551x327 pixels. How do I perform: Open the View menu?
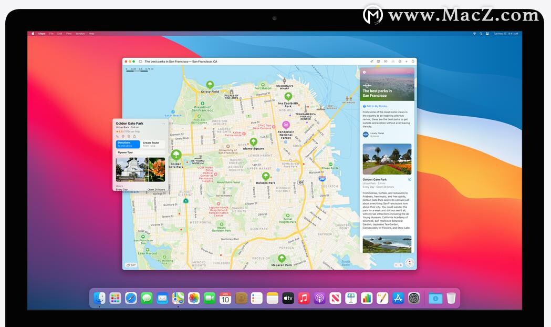[69, 34]
